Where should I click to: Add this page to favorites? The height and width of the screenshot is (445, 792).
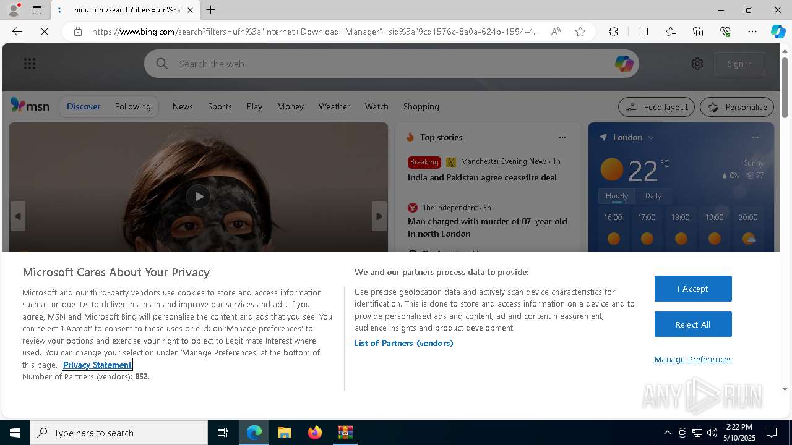pos(580,32)
